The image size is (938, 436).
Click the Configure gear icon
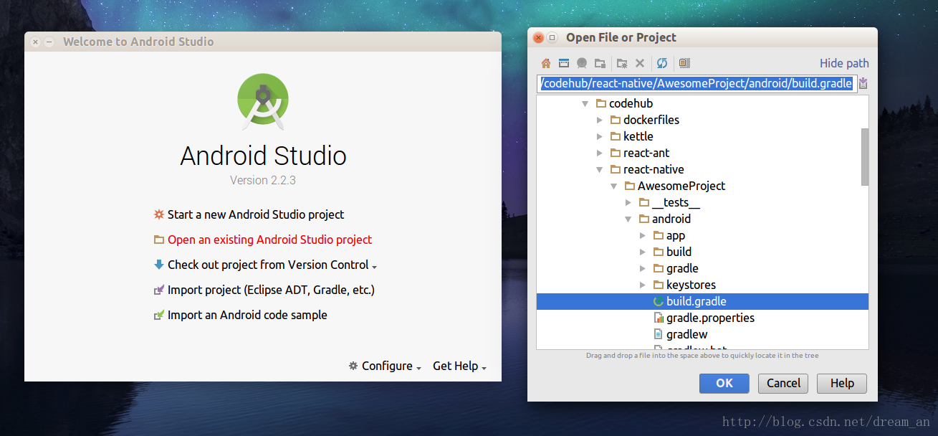353,366
